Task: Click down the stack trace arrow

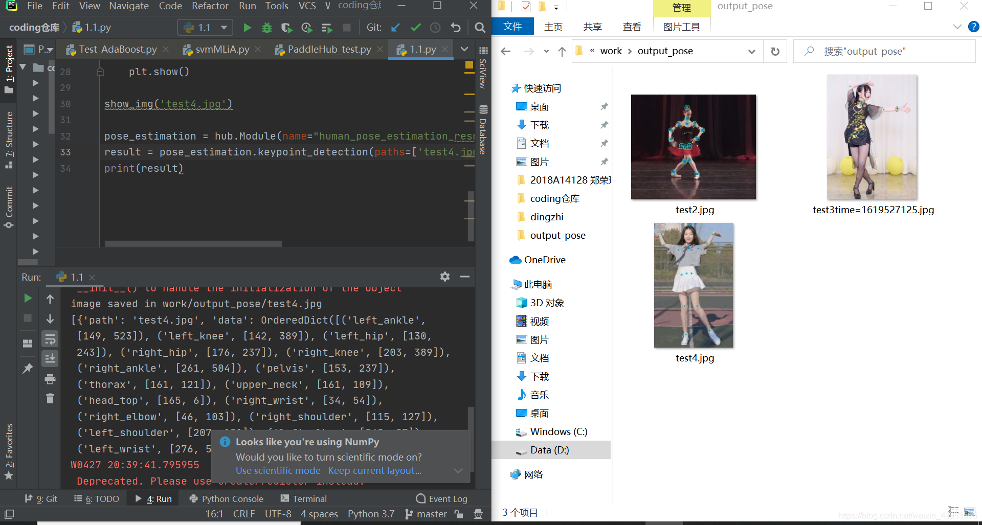Action: (x=50, y=319)
